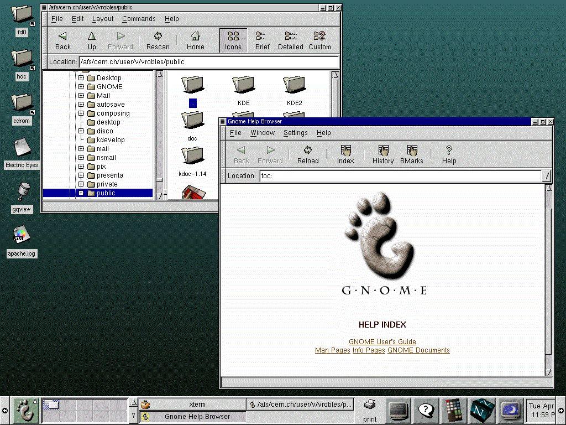Click Back in the Help Browser toolbar
The width and height of the screenshot is (566, 425).
(242, 155)
